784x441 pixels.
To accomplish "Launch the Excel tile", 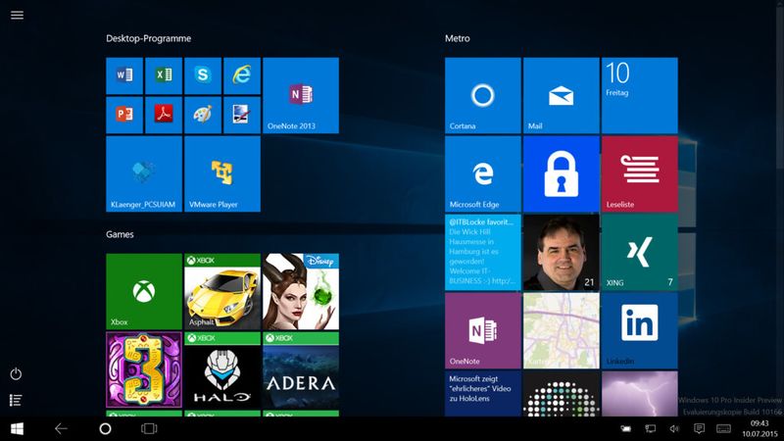I will (164, 76).
